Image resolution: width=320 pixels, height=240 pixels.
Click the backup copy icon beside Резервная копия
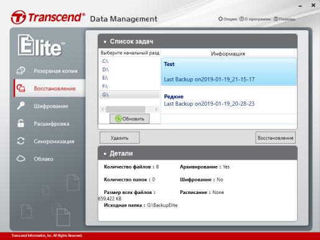click(x=21, y=71)
